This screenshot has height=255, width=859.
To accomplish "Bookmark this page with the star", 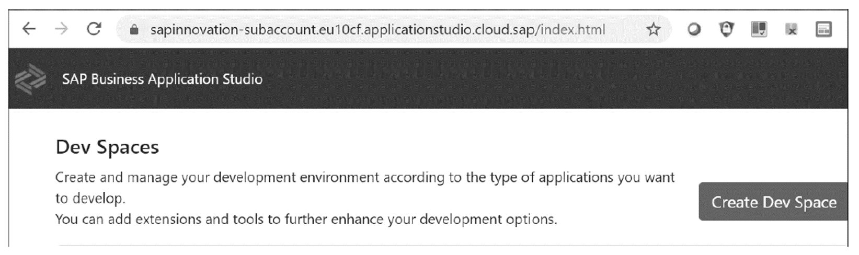I will [653, 29].
